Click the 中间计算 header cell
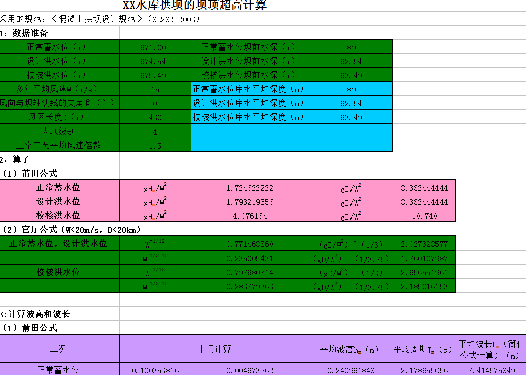This screenshot has height=375, width=526. [214, 349]
